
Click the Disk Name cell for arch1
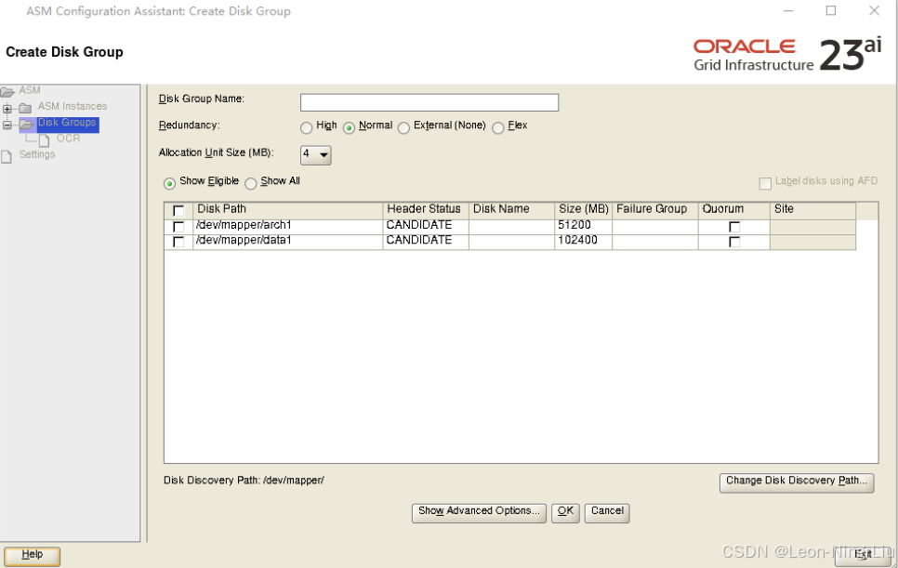[511, 226]
